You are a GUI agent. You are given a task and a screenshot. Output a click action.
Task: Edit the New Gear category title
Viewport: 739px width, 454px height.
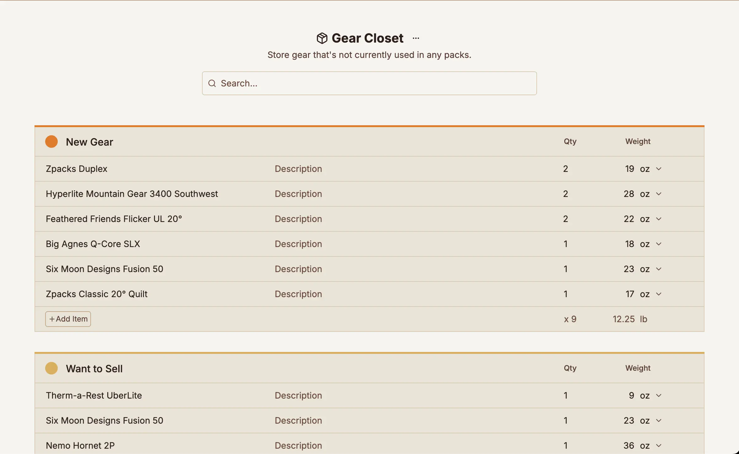(89, 142)
